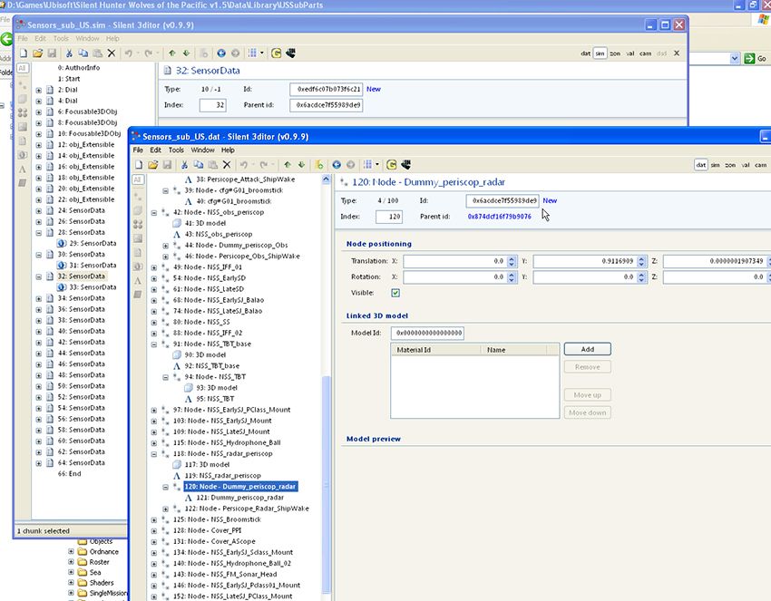Click Cut scissors icon in .sim window toolbar
Viewport: 771px width, 601px height.
click(x=69, y=53)
